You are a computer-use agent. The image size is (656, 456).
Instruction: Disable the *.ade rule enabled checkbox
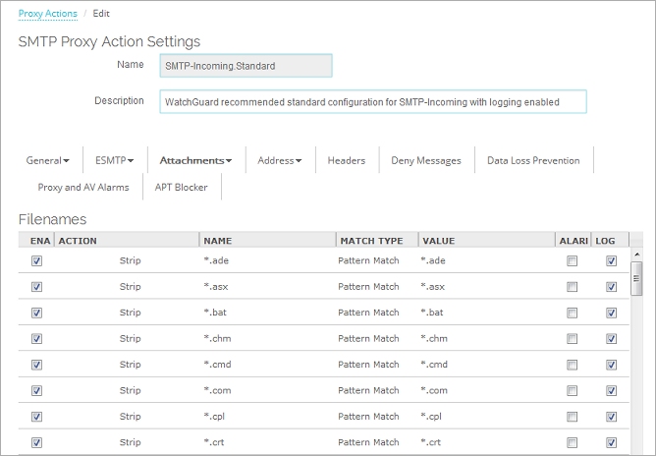pos(37,261)
